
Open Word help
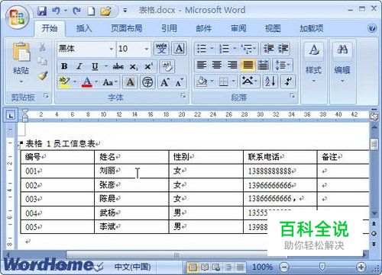(372, 28)
